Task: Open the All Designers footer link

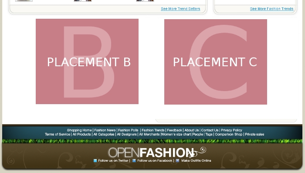Action: point(127,134)
